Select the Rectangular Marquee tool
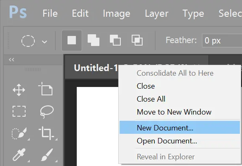The height and width of the screenshot is (166, 242). pos(19,111)
